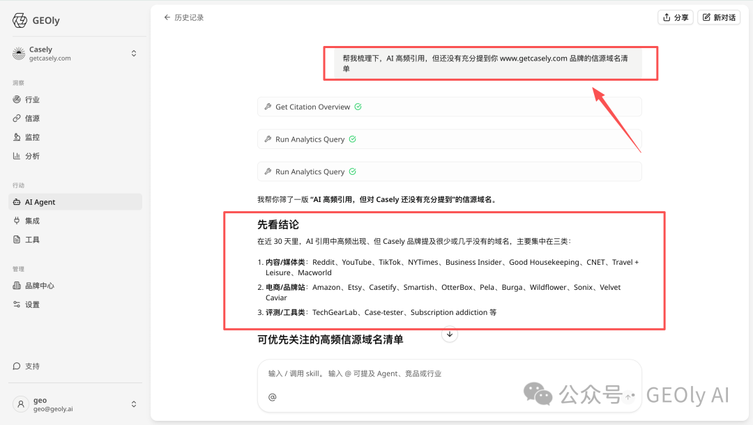Open the Casely brand switcher dropdown
This screenshot has width=753, height=425.
[x=75, y=53]
